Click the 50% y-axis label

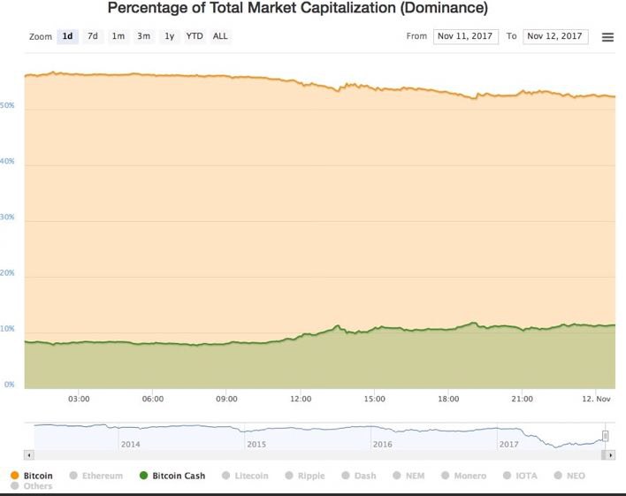(x=7, y=105)
